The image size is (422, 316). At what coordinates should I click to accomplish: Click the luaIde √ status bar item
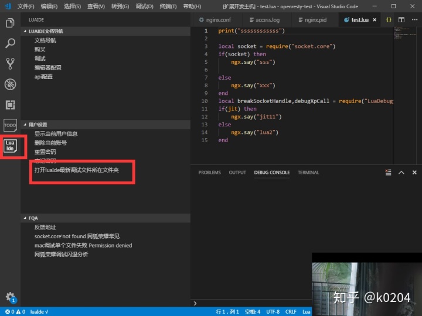coord(39,312)
